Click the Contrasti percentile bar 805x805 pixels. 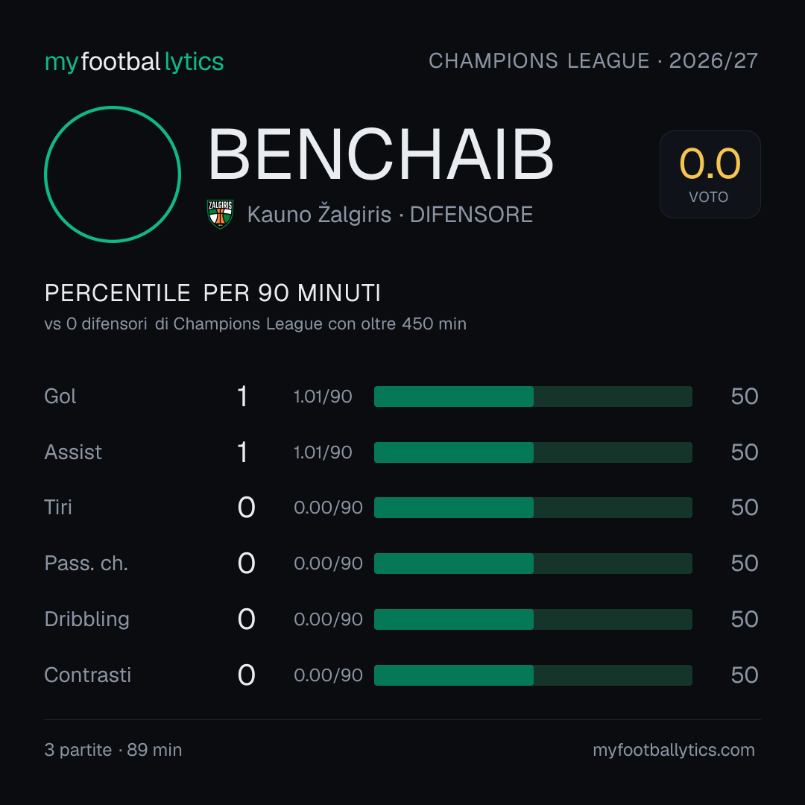[x=533, y=675]
